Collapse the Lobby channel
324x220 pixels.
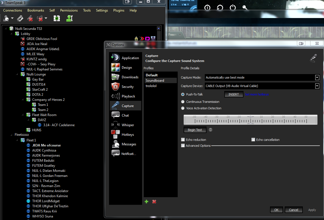pyautogui.click(x=11, y=34)
